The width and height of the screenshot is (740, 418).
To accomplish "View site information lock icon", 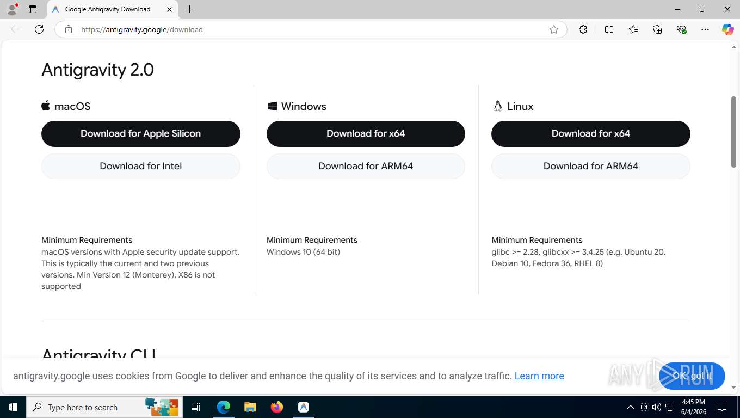I will tap(68, 29).
